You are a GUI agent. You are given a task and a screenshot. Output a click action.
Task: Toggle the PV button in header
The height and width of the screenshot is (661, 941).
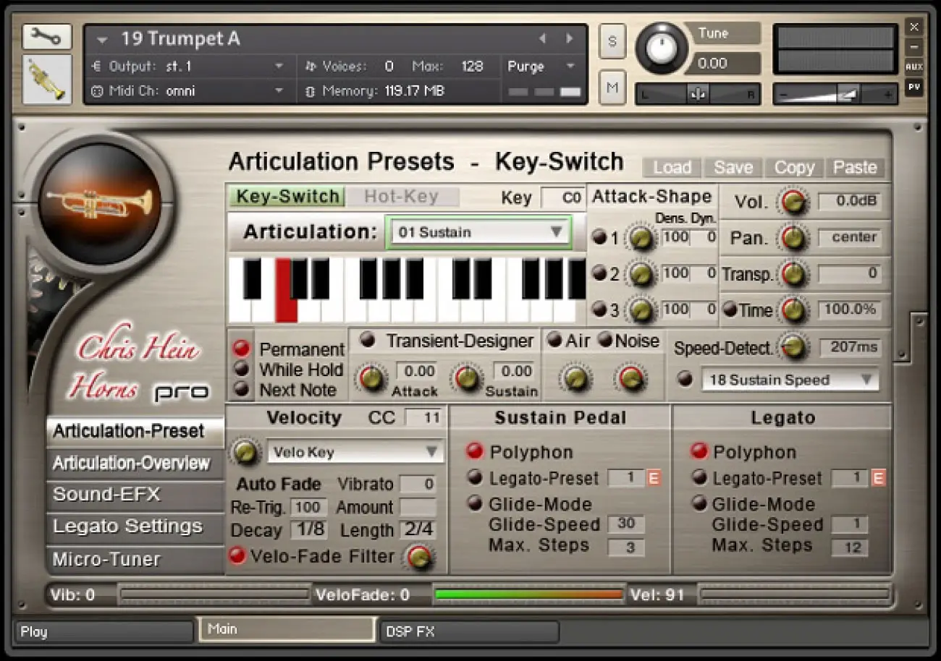click(914, 88)
